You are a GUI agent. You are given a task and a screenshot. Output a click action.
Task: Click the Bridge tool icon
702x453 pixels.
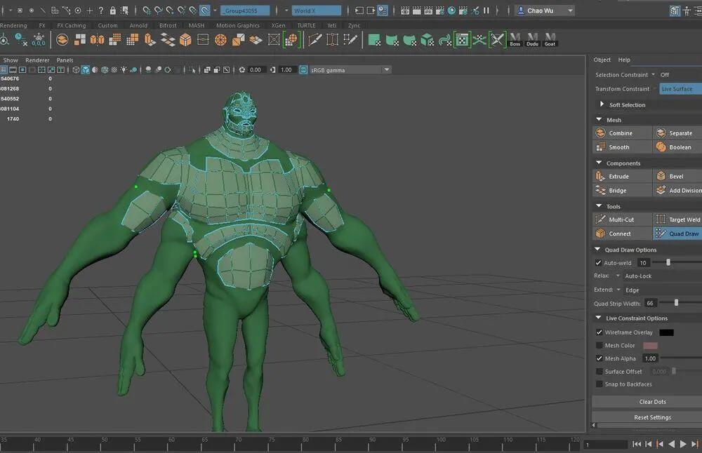(x=600, y=191)
